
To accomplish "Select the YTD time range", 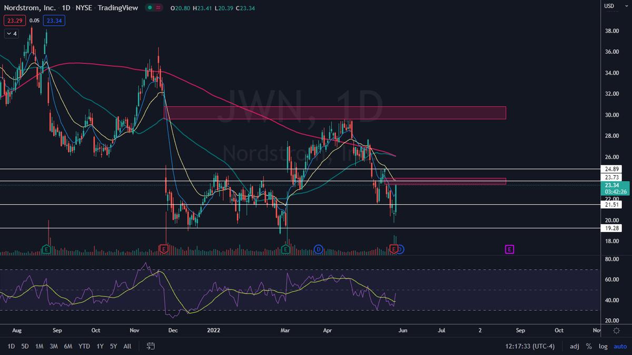I will [x=84, y=346].
